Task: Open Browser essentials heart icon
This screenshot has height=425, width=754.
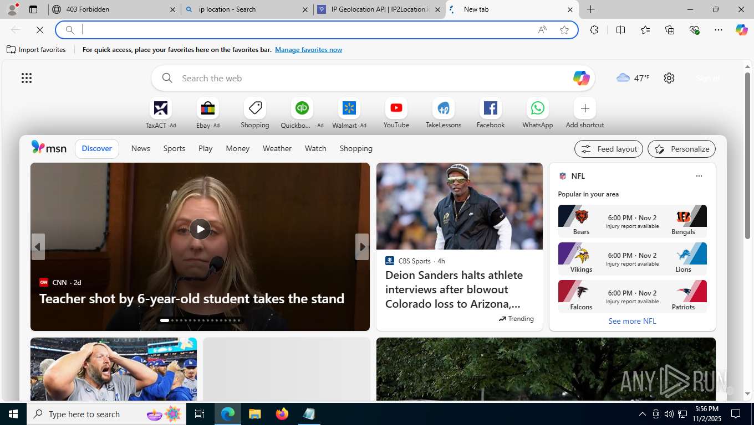Action: (x=694, y=30)
